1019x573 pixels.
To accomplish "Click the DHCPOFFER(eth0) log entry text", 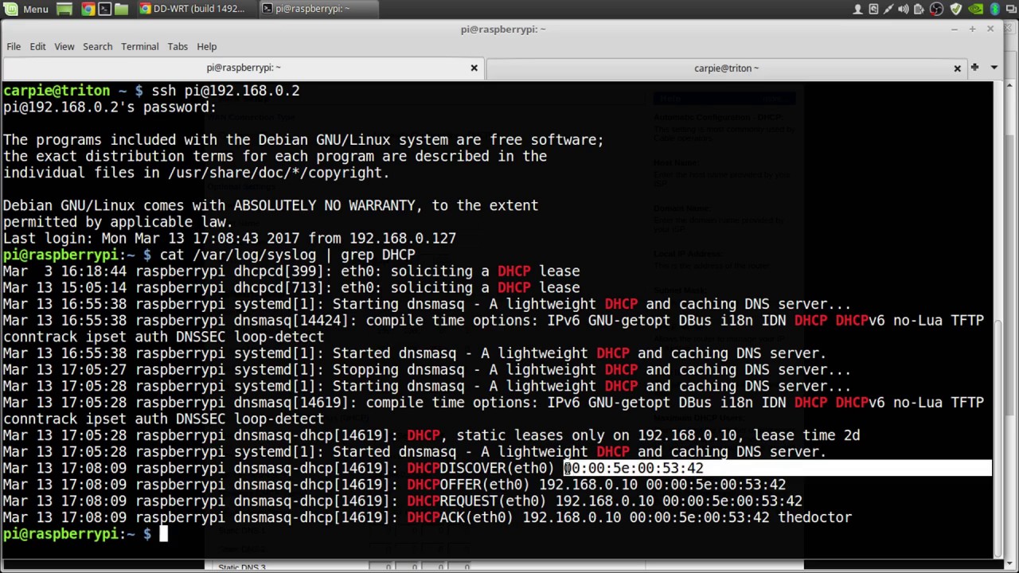I will pos(468,485).
